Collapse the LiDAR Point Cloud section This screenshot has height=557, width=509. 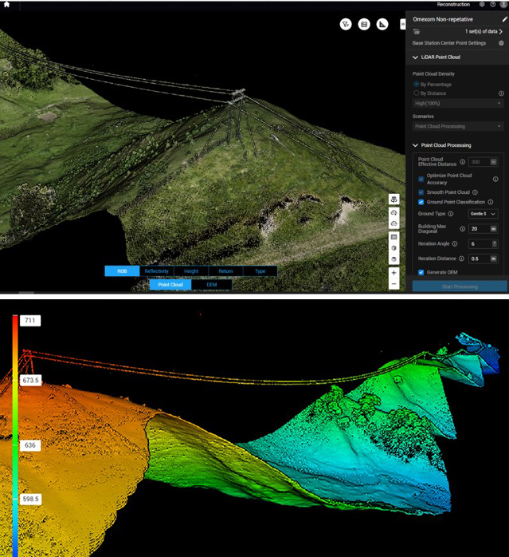click(415, 57)
